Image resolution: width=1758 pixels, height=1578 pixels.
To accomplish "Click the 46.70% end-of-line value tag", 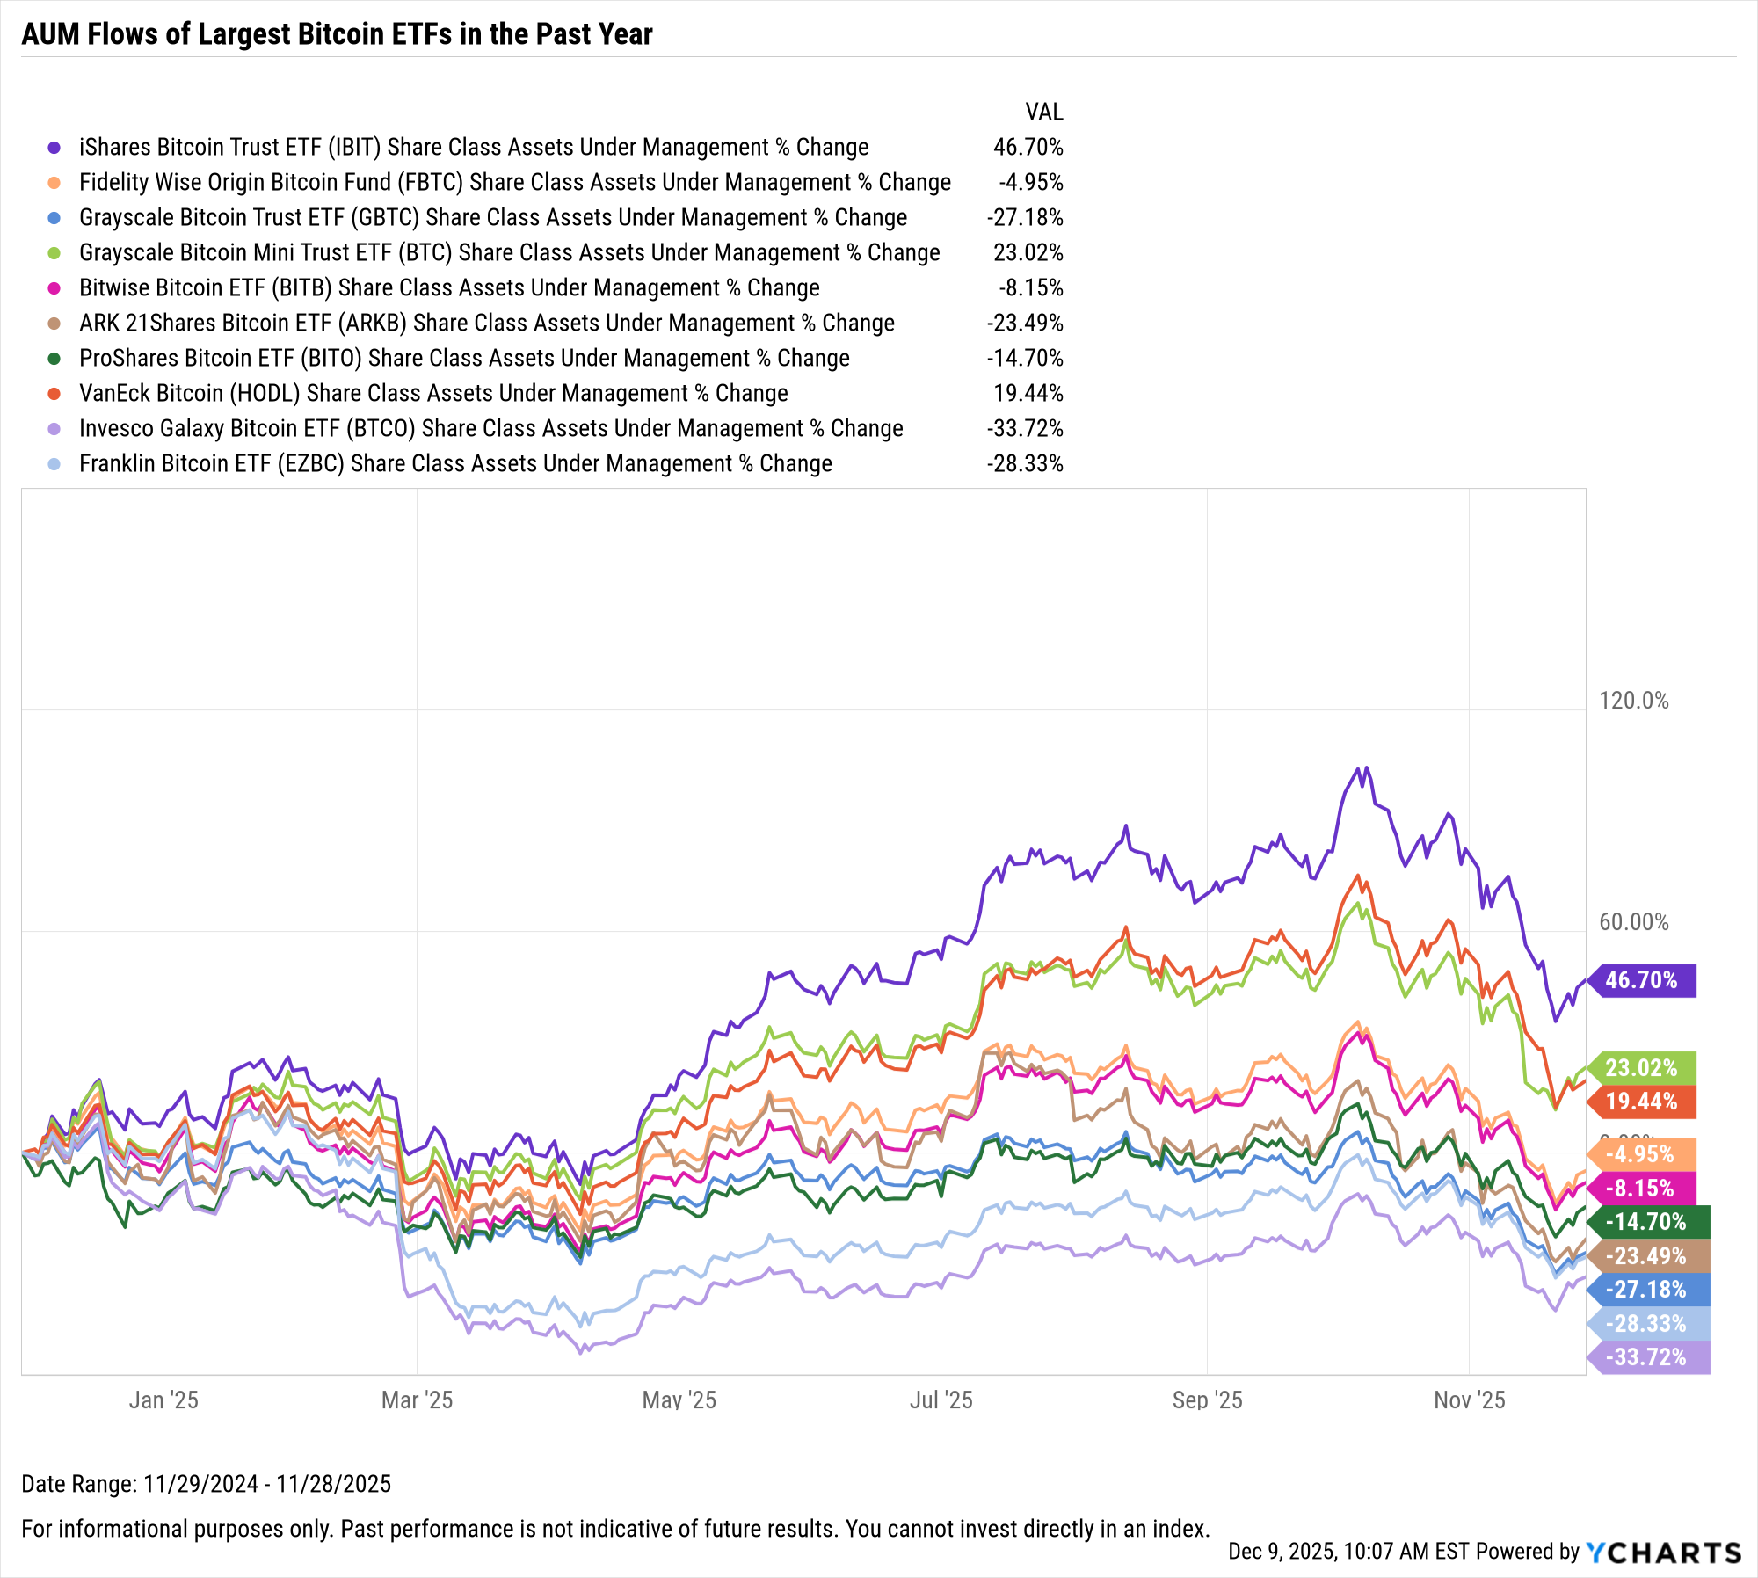I will point(1641,980).
